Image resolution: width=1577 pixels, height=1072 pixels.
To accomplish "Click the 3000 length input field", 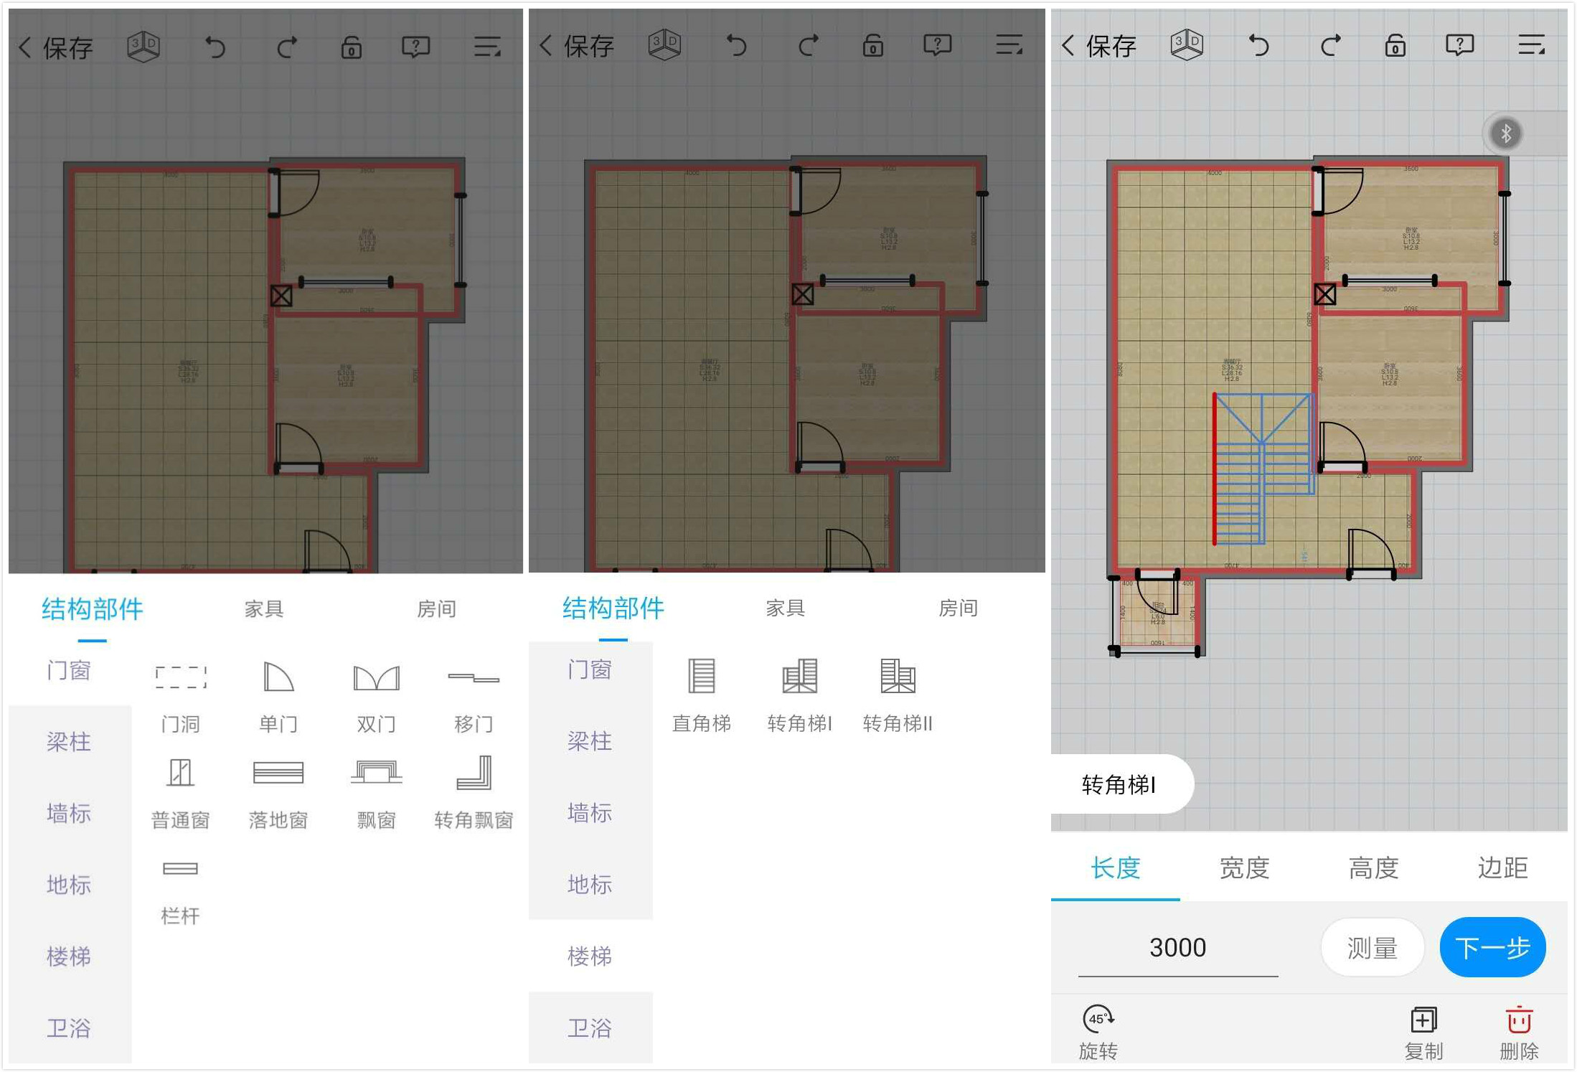I will (x=1177, y=947).
